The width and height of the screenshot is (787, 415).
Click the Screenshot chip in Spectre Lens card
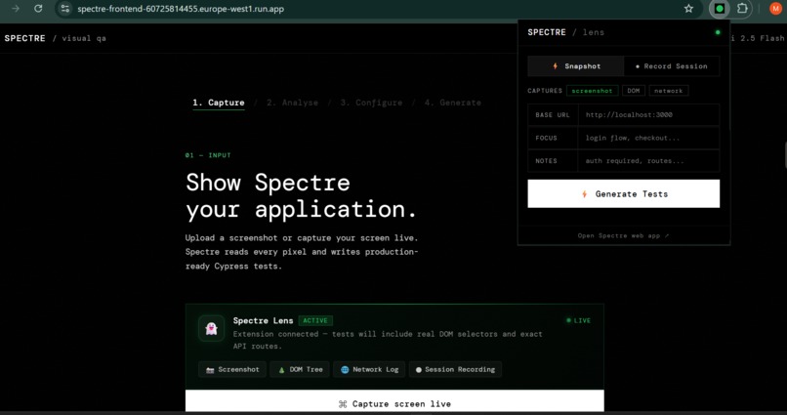pos(232,369)
